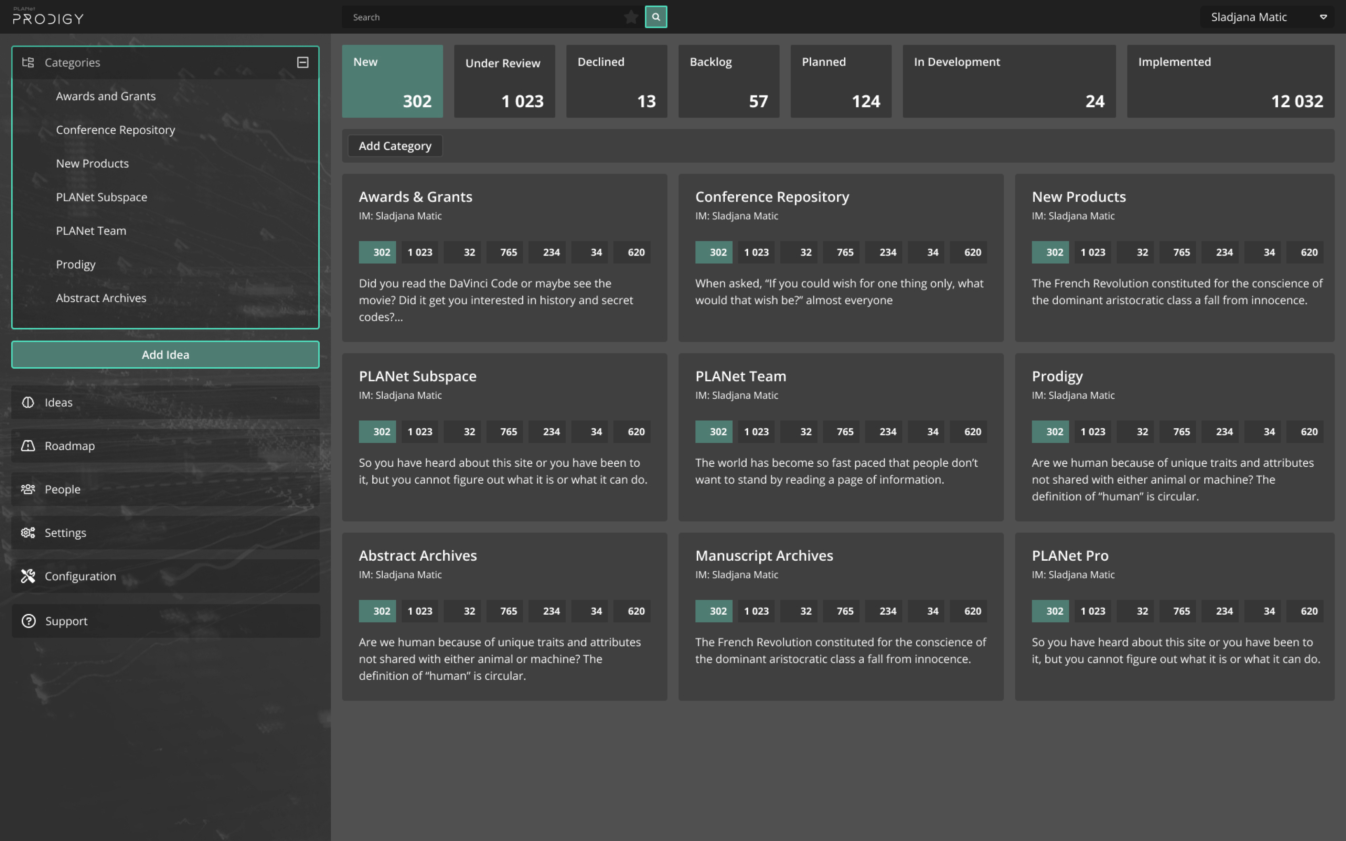Click the DaVinci Code description text
The image size is (1346, 841).
pos(496,300)
